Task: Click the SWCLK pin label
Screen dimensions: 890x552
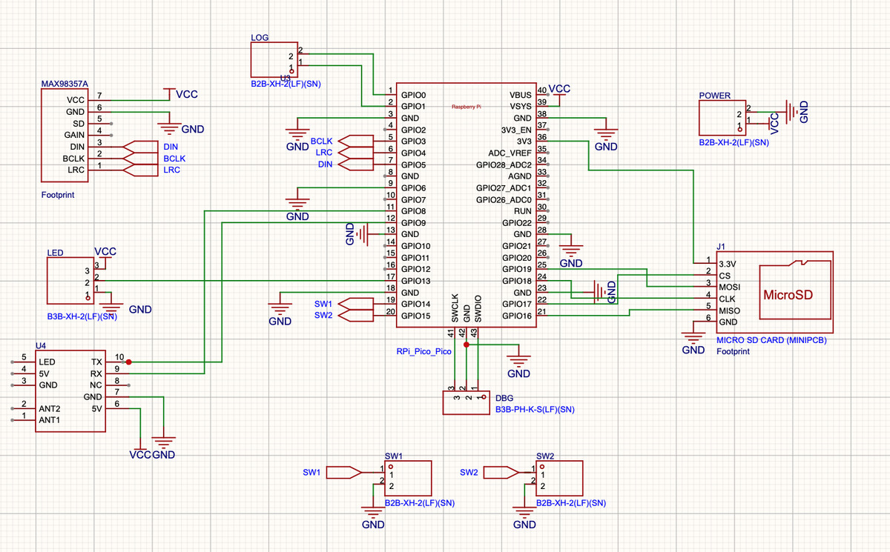Action: [x=455, y=308]
